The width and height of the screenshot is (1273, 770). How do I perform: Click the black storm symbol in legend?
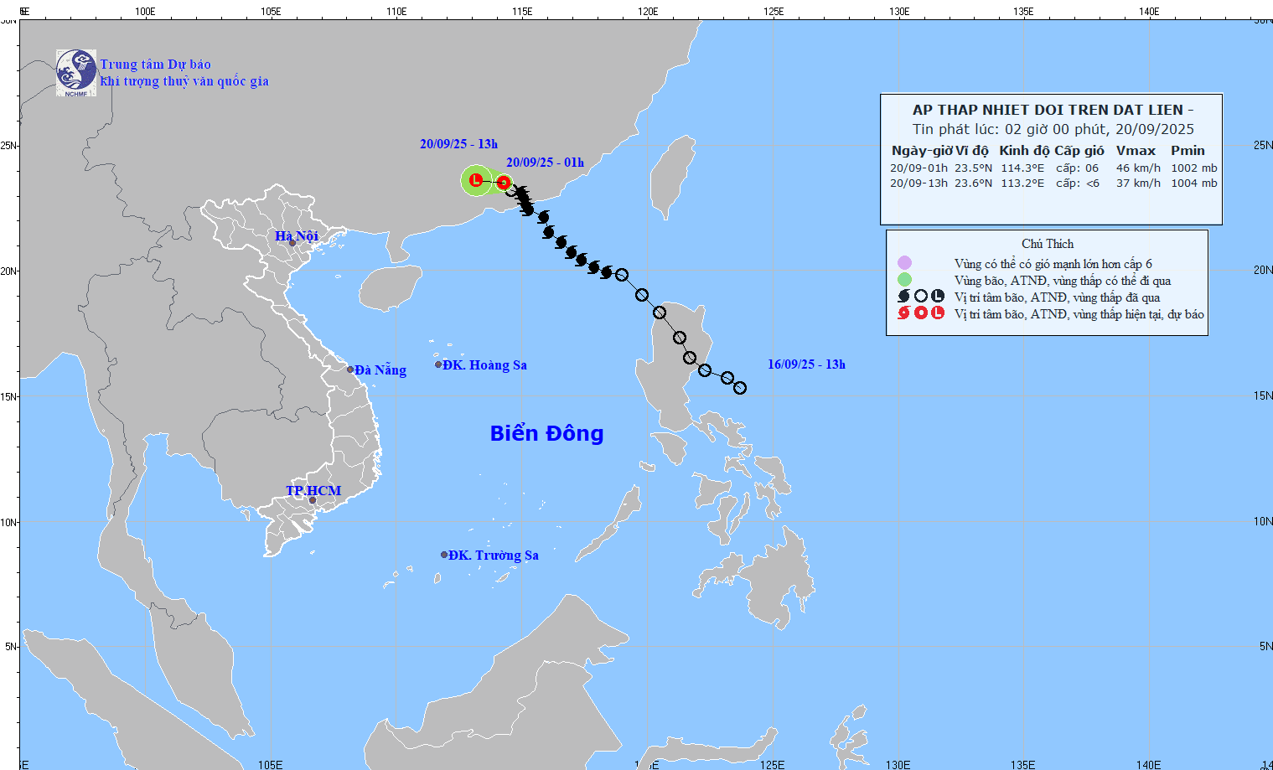[x=903, y=296]
